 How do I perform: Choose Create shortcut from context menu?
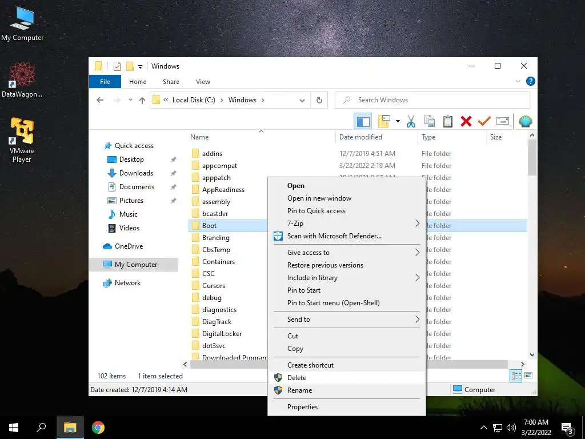tap(346, 365)
